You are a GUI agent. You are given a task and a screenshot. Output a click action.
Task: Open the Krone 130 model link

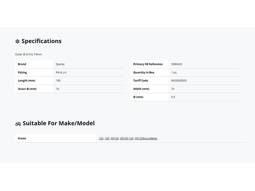click(101, 138)
